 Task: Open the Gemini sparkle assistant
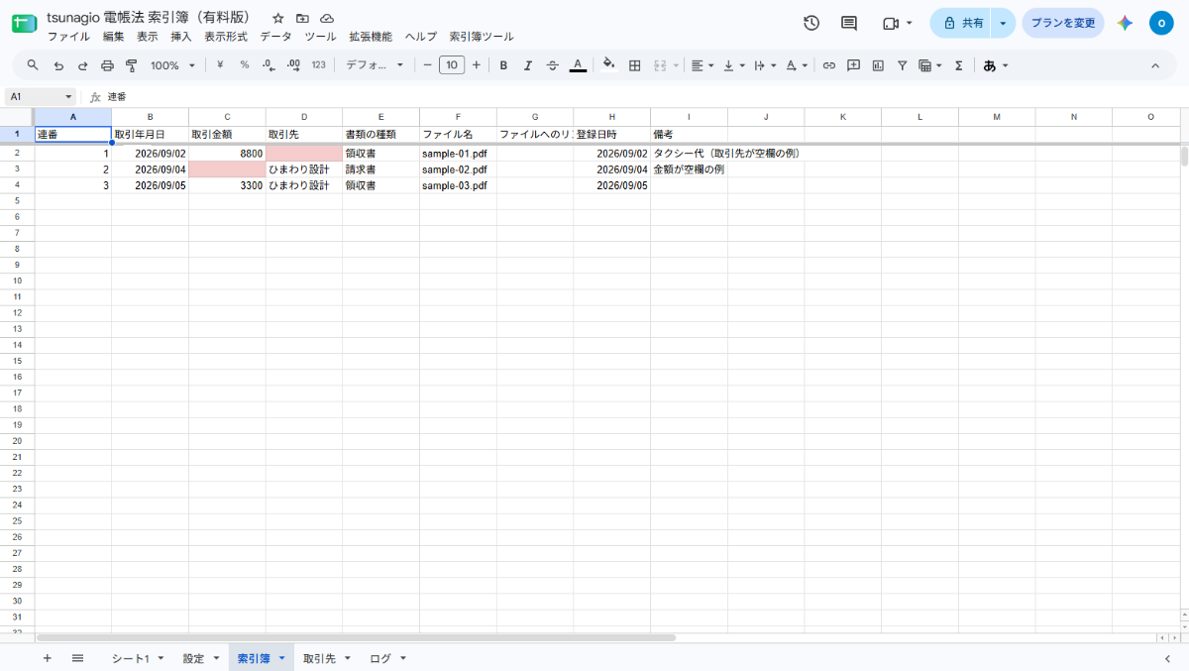1125,23
